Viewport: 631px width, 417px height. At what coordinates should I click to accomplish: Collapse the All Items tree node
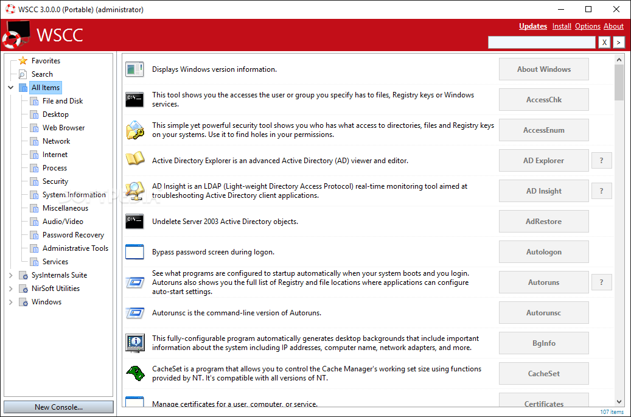pos(11,87)
